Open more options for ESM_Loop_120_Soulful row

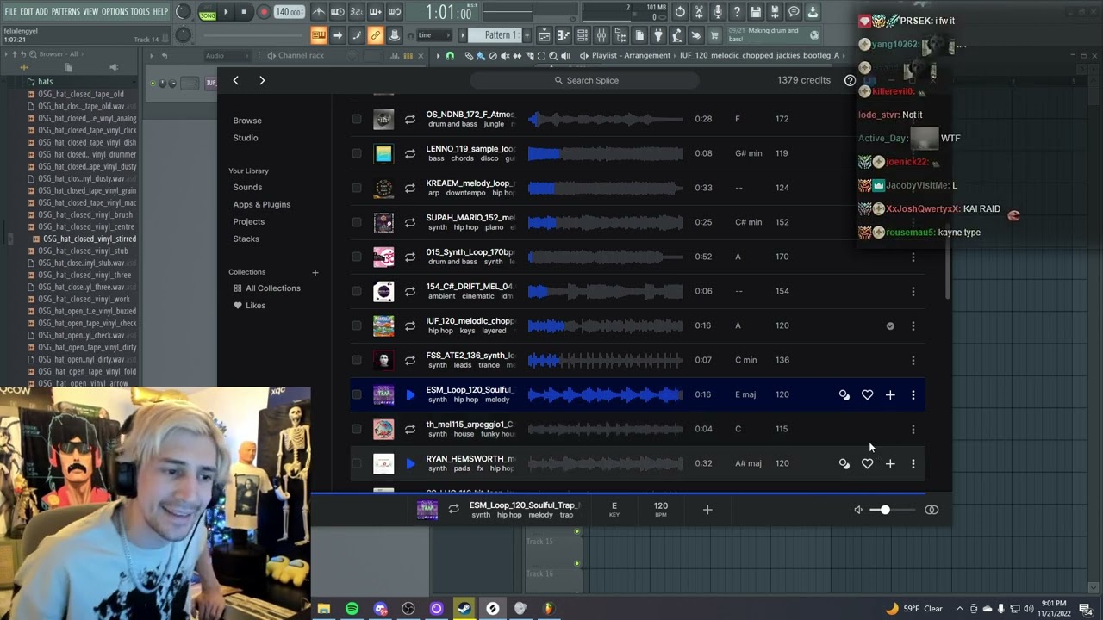click(913, 394)
